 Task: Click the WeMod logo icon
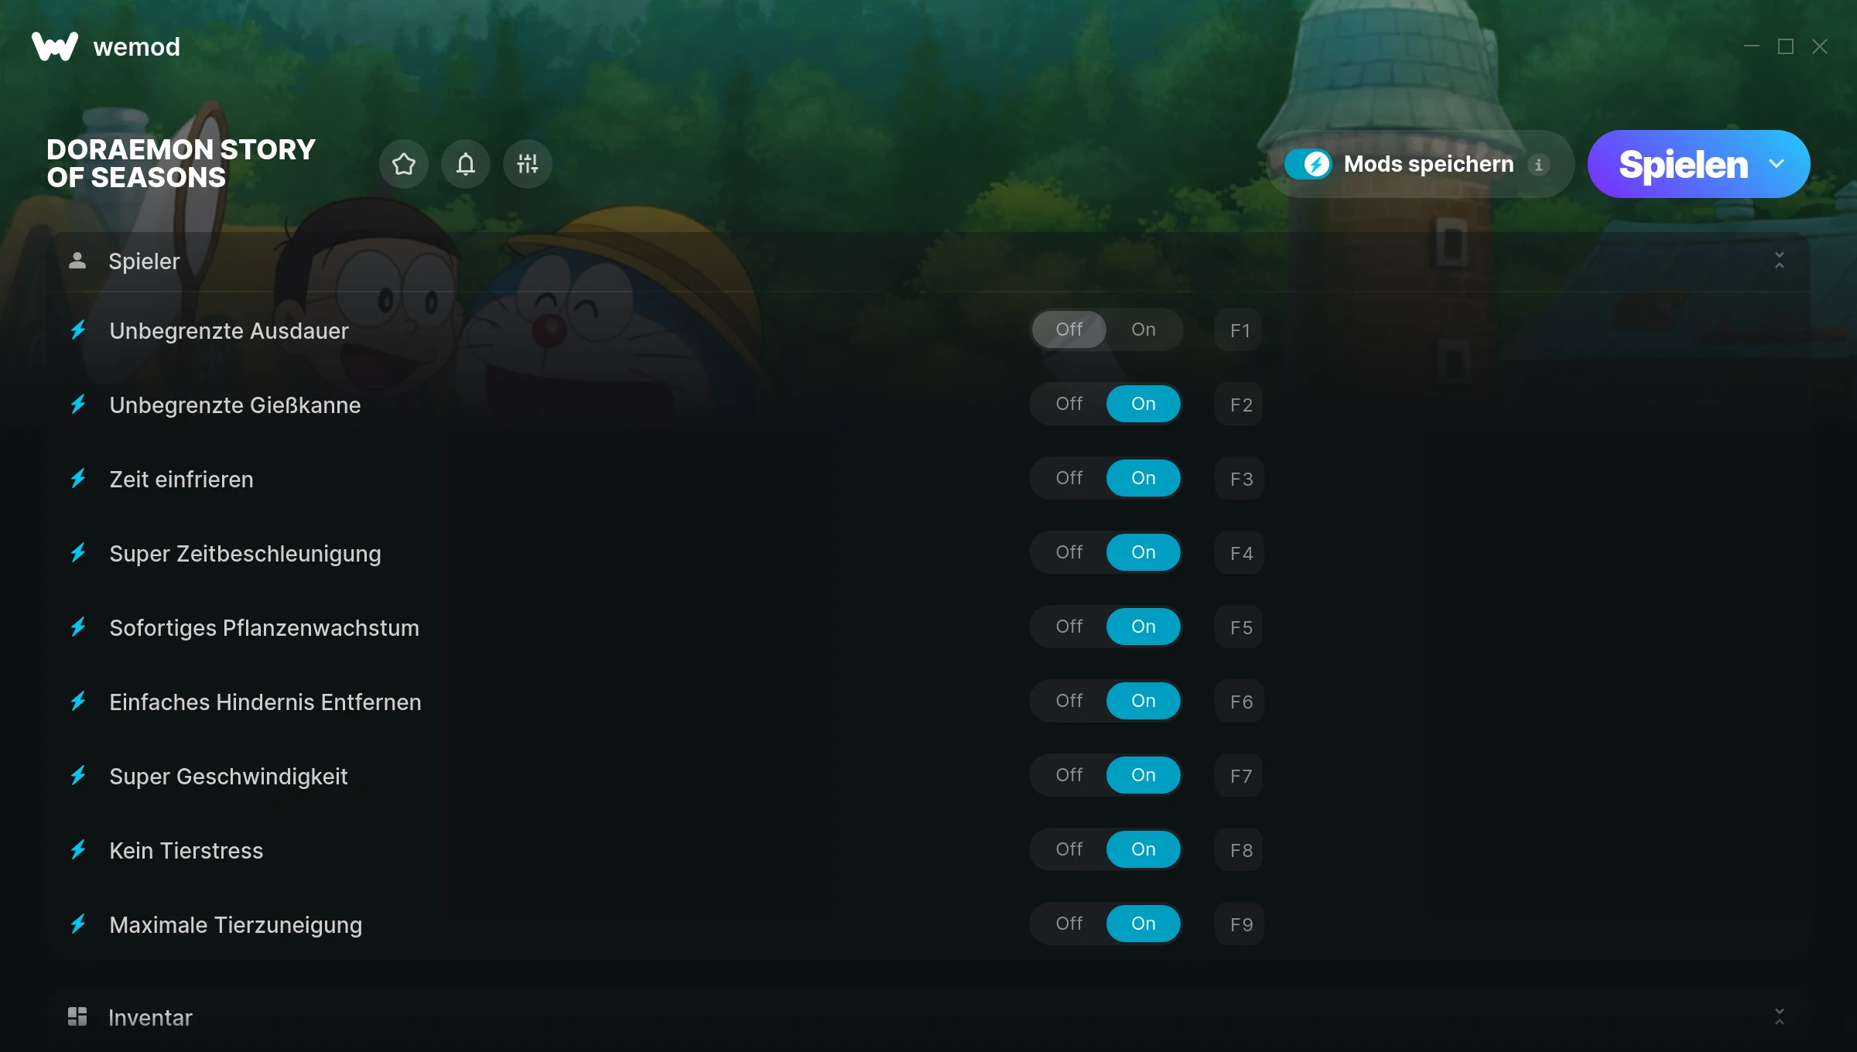coord(55,46)
